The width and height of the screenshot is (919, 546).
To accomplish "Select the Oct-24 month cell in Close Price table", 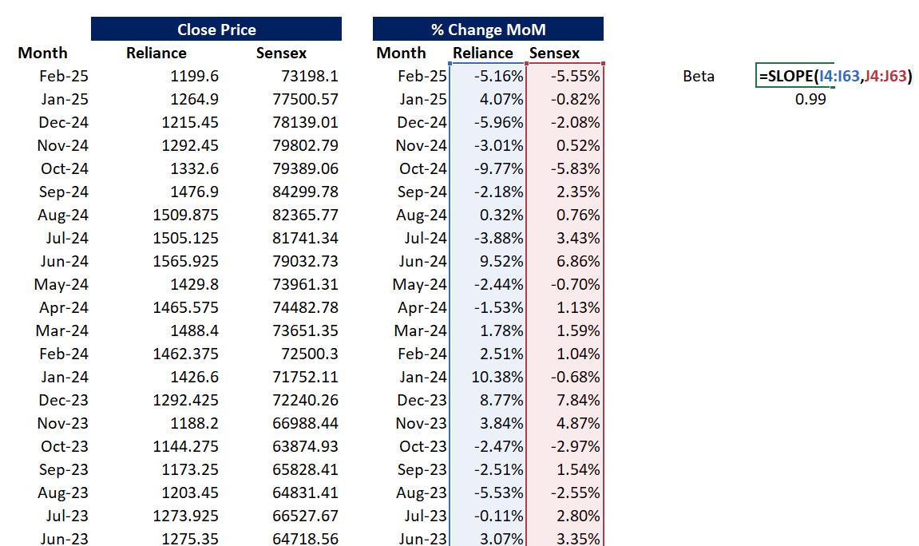I will coord(65,169).
